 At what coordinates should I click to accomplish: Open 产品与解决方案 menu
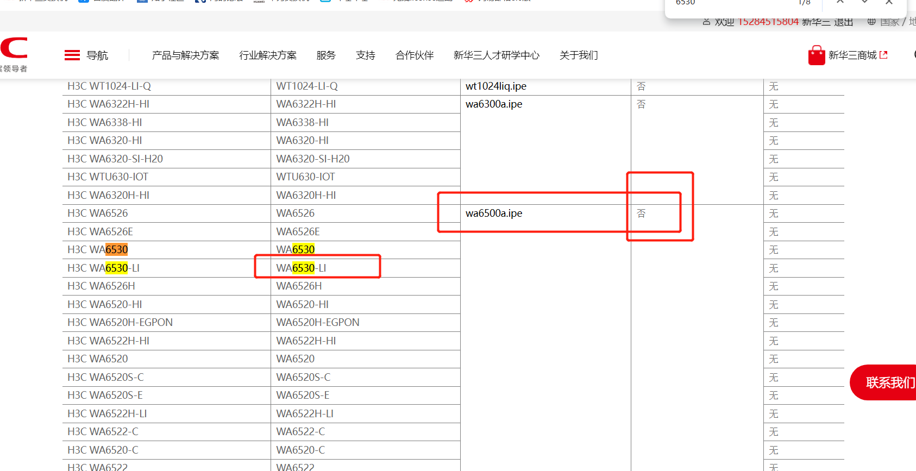click(186, 55)
